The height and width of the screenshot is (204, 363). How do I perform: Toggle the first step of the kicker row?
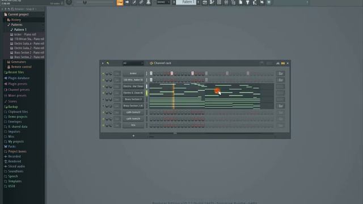(151, 74)
